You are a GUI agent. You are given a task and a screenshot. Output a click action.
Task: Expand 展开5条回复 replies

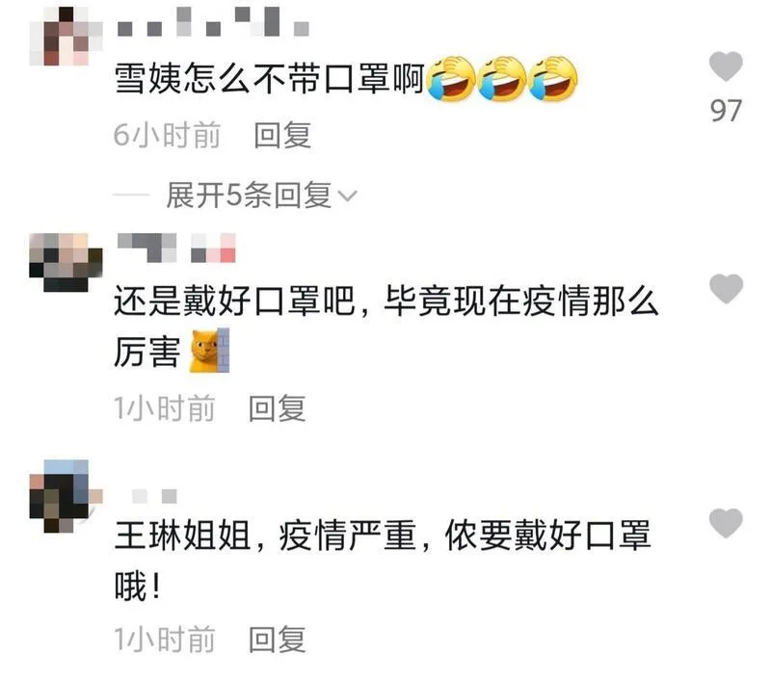(x=260, y=196)
